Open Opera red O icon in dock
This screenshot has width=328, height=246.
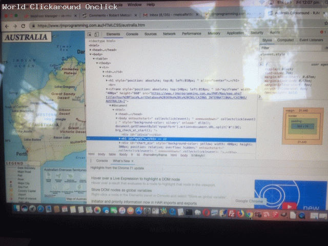point(206,213)
